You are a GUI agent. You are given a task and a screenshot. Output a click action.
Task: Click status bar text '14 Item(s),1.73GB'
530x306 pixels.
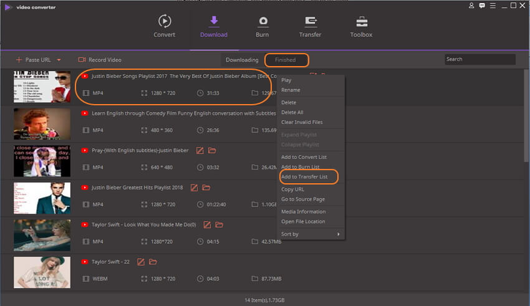[x=264, y=300]
